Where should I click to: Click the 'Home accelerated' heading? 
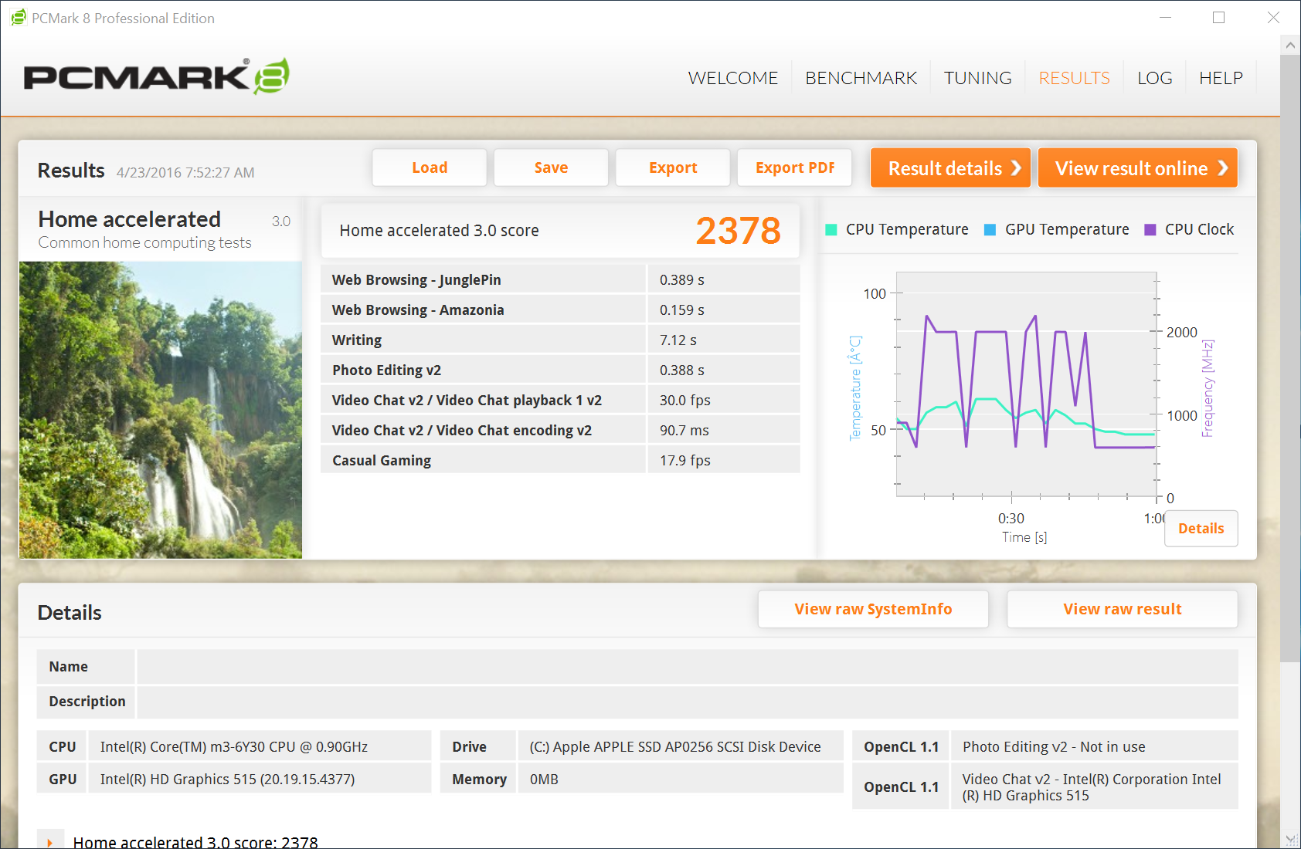pos(129,219)
